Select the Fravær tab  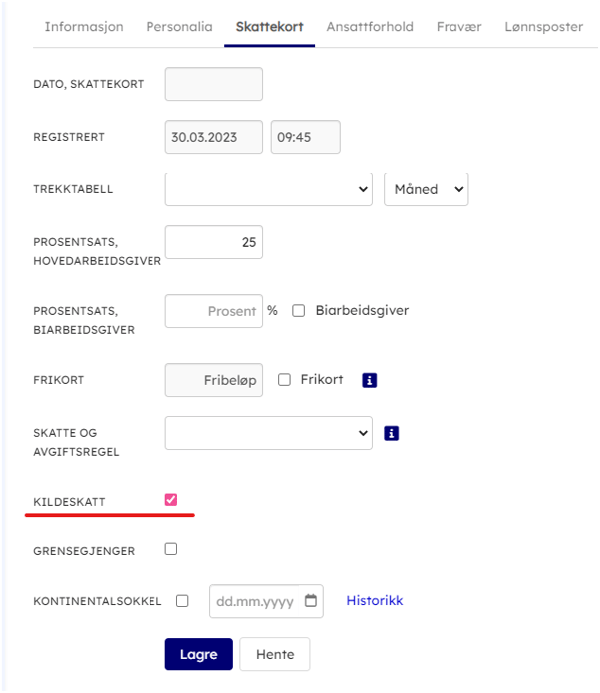(459, 27)
